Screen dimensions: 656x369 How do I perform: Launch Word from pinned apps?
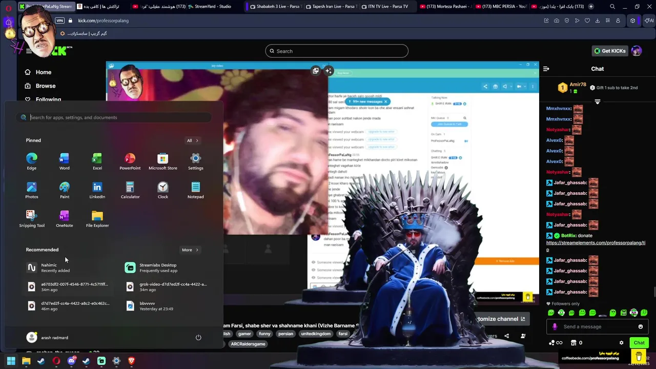click(64, 161)
